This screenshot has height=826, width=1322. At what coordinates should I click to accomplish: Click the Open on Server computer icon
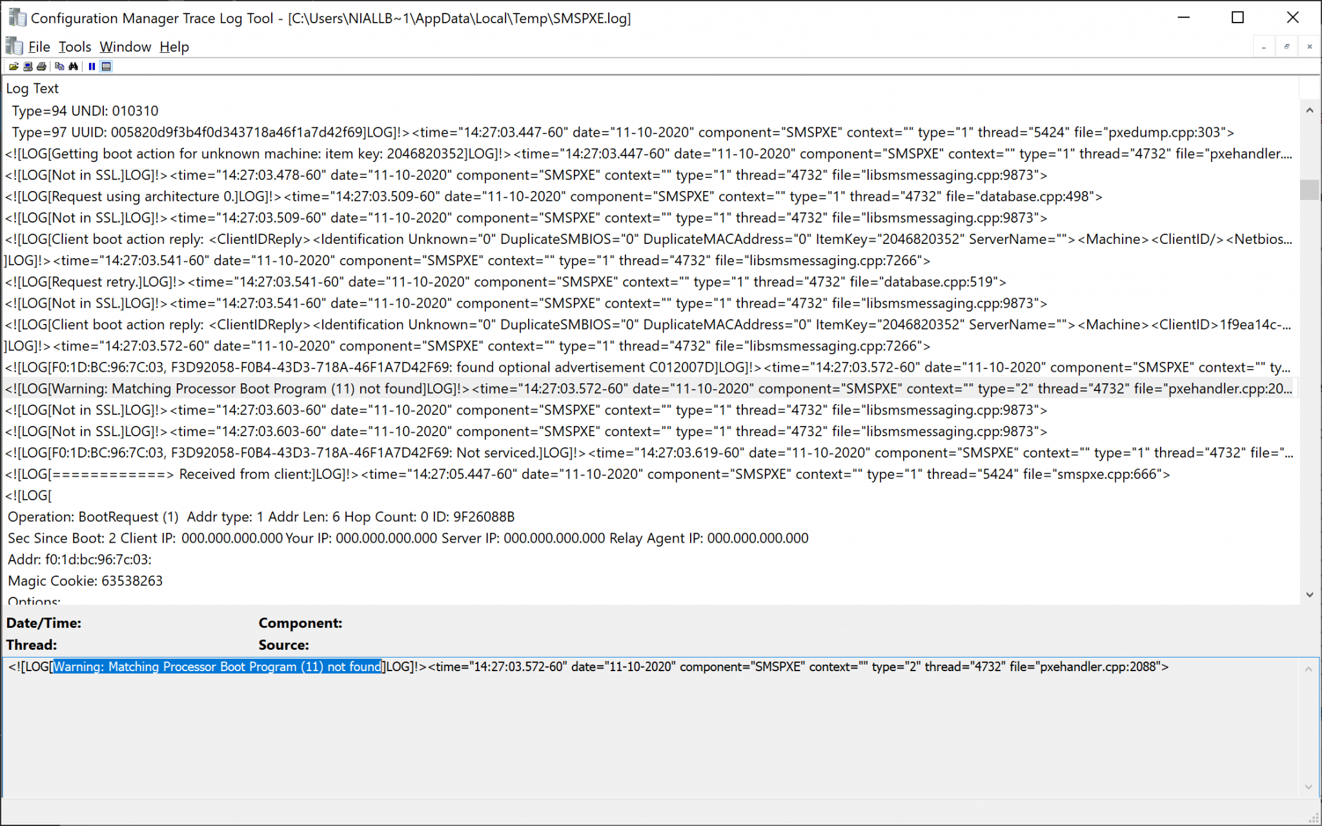click(x=28, y=66)
